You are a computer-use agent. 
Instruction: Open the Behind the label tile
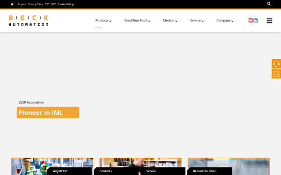(204, 171)
